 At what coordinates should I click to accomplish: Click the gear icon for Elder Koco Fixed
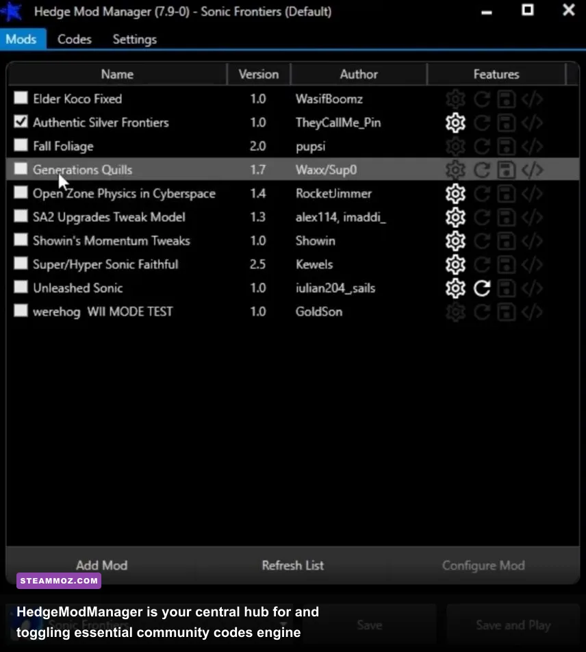pos(455,99)
